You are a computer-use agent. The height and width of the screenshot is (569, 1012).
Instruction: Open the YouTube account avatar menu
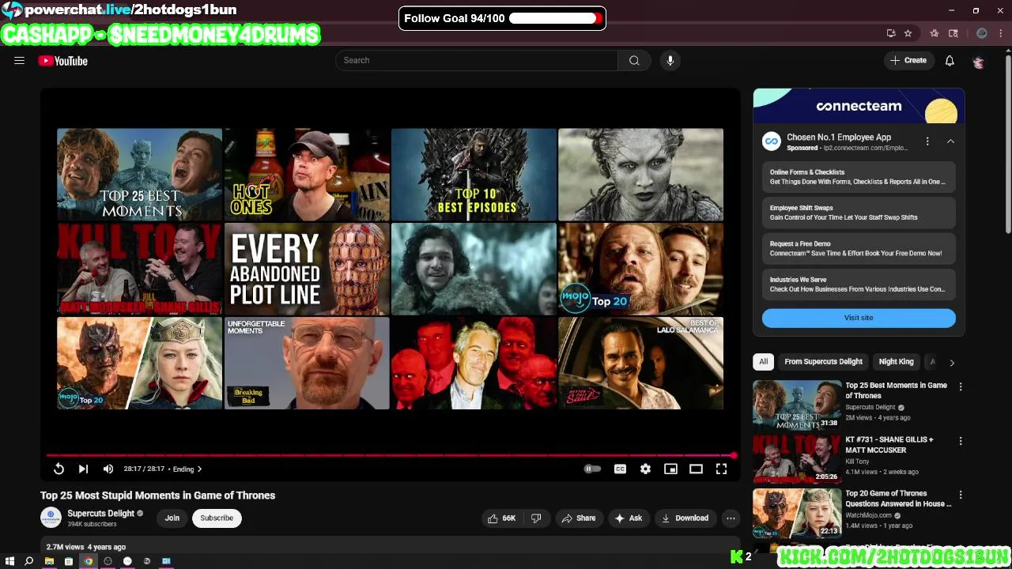(x=978, y=61)
